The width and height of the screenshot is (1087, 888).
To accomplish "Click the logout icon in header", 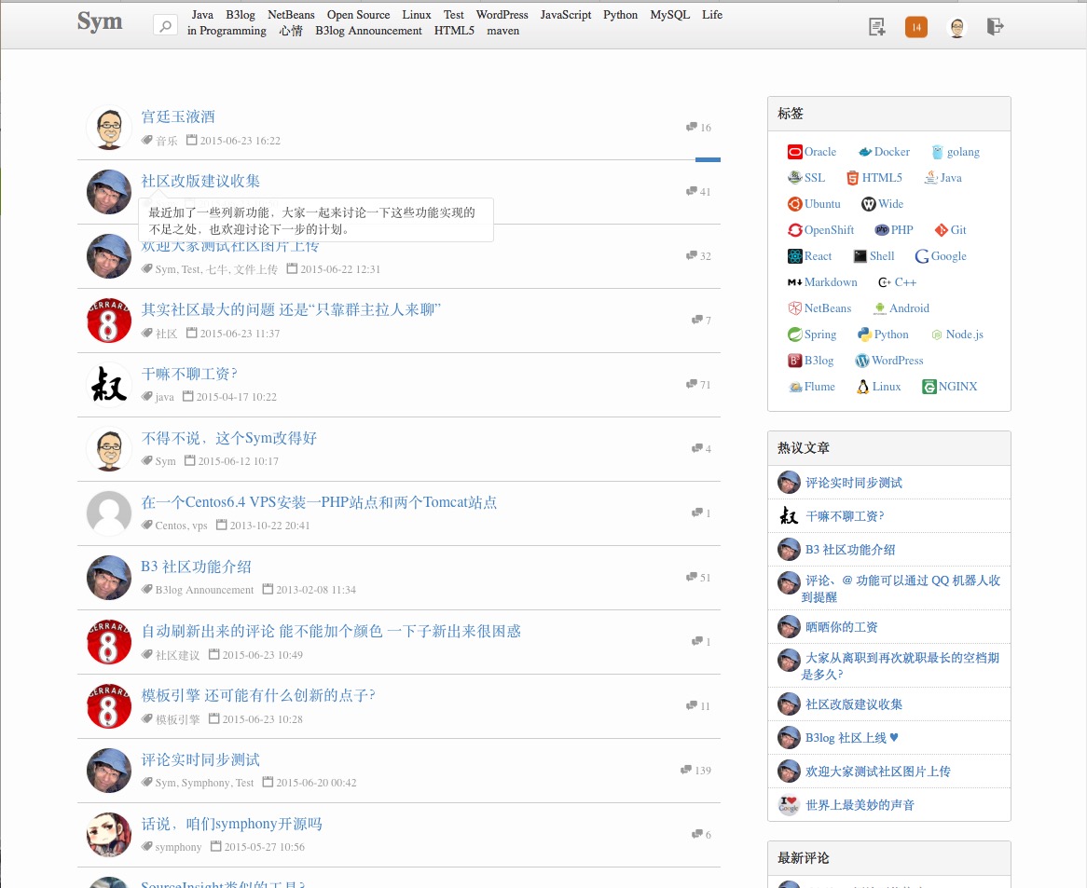I will pos(995,27).
